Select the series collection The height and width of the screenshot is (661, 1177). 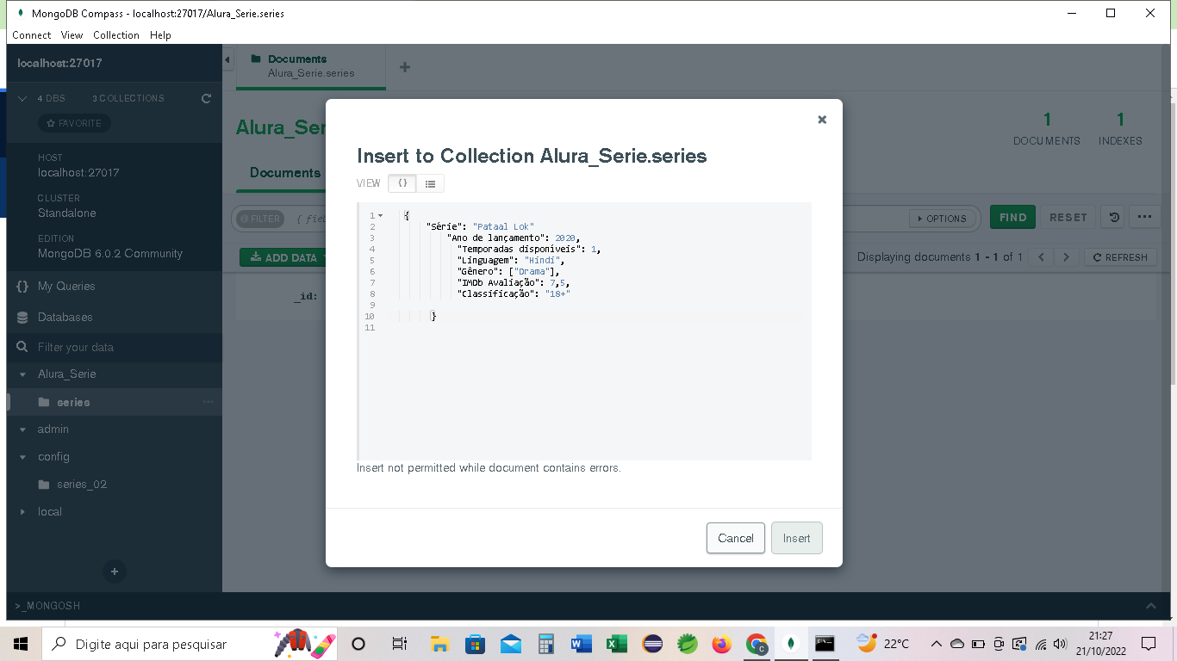tap(73, 402)
